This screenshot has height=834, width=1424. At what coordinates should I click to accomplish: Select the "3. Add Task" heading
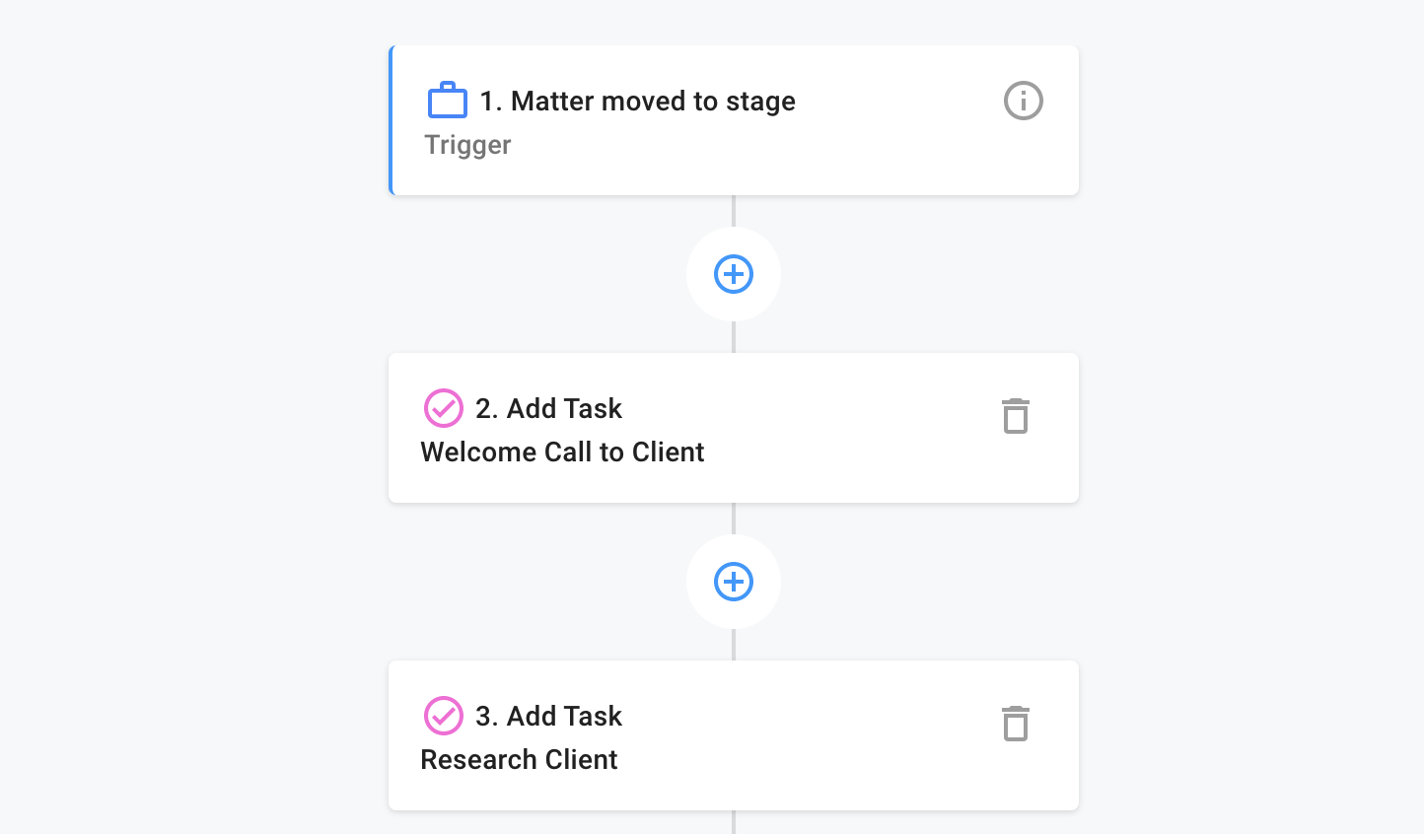pos(548,716)
